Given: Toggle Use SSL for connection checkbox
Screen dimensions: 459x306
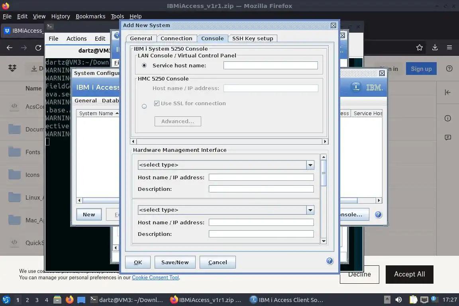Looking at the screenshot, I should pyautogui.click(x=157, y=103).
